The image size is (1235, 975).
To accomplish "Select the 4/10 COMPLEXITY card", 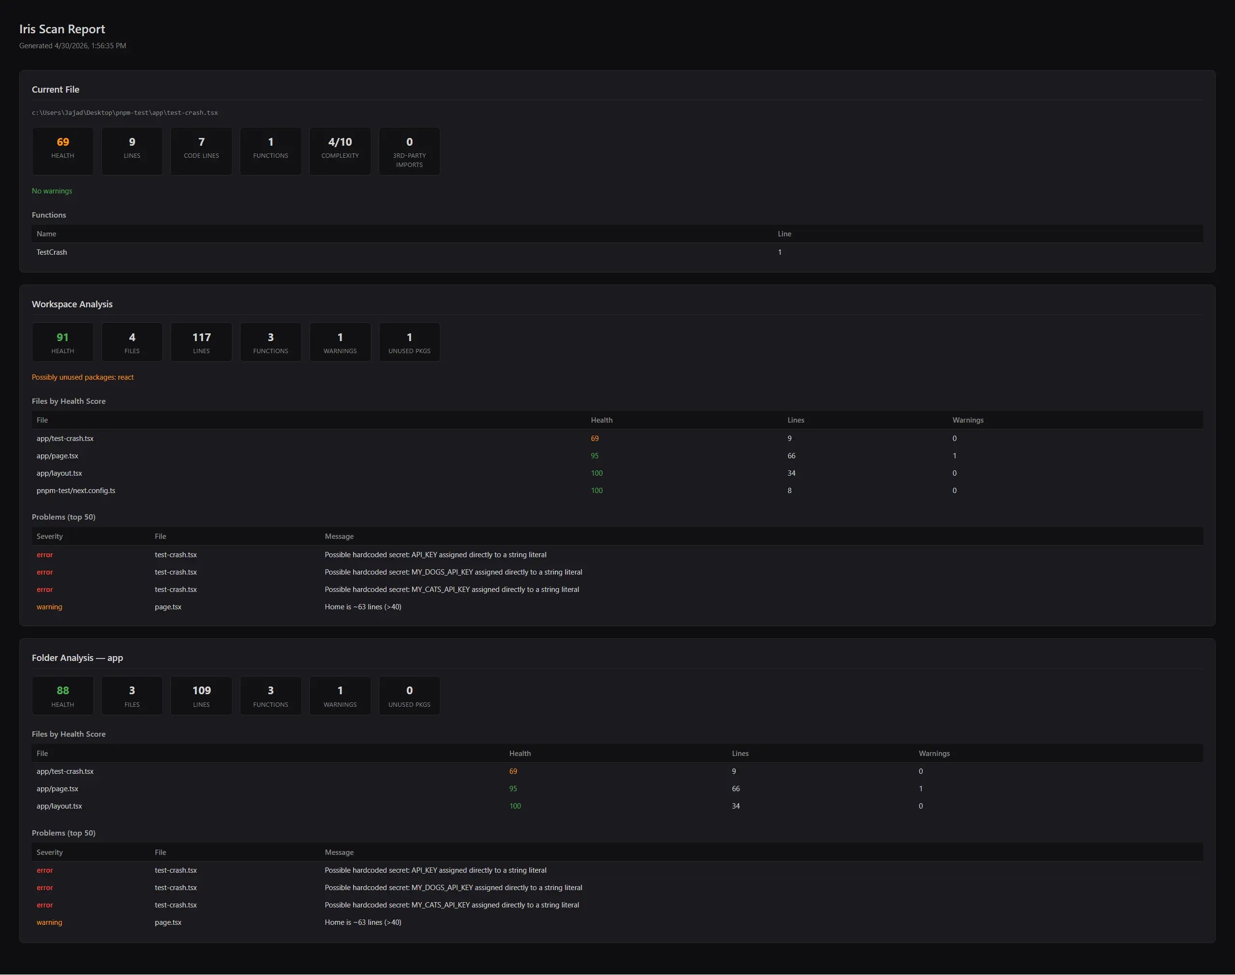I will [x=340, y=151].
